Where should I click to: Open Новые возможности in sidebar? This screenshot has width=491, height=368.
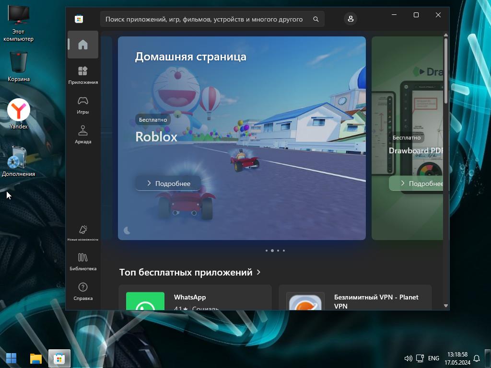click(x=83, y=233)
